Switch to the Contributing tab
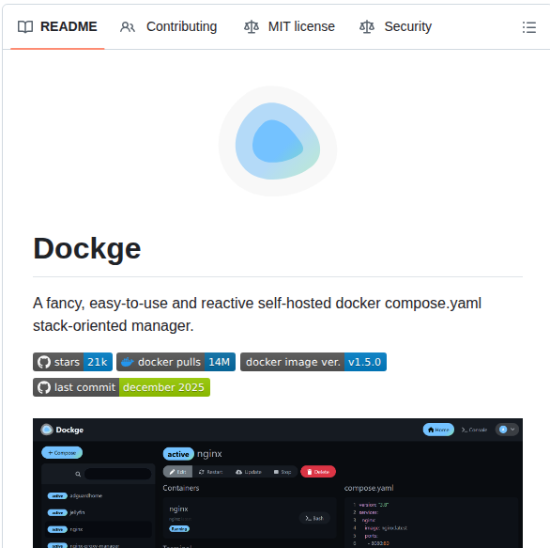The image size is (550, 548). (x=169, y=26)
